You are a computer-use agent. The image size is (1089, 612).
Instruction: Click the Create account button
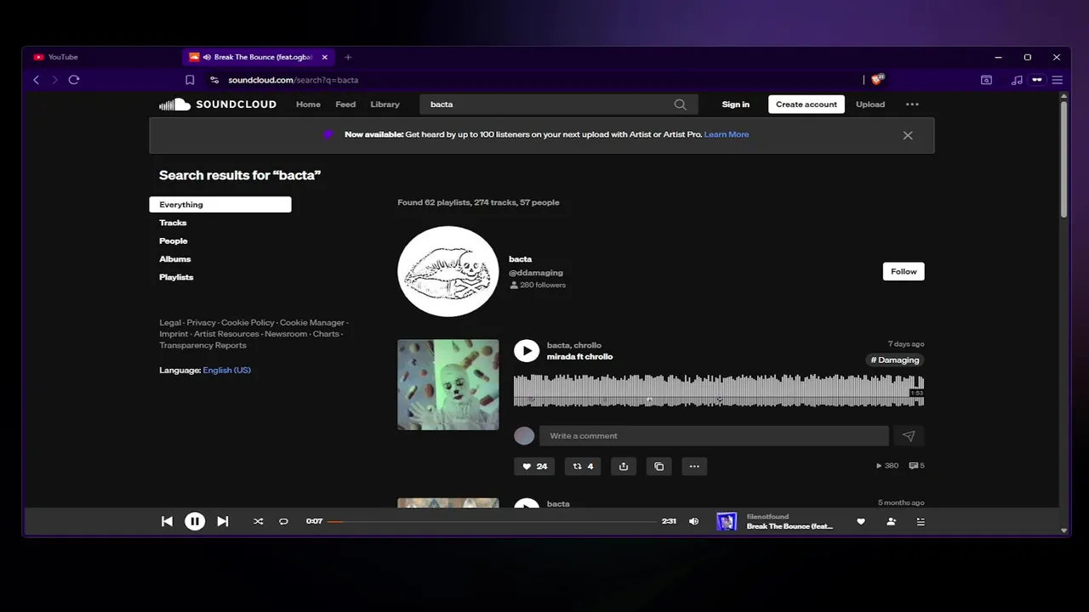point(807,105)
